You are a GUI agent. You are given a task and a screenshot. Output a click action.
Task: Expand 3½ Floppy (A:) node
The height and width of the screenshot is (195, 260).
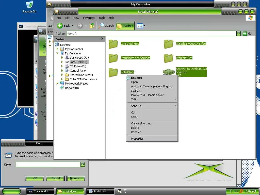coord(62,58)
